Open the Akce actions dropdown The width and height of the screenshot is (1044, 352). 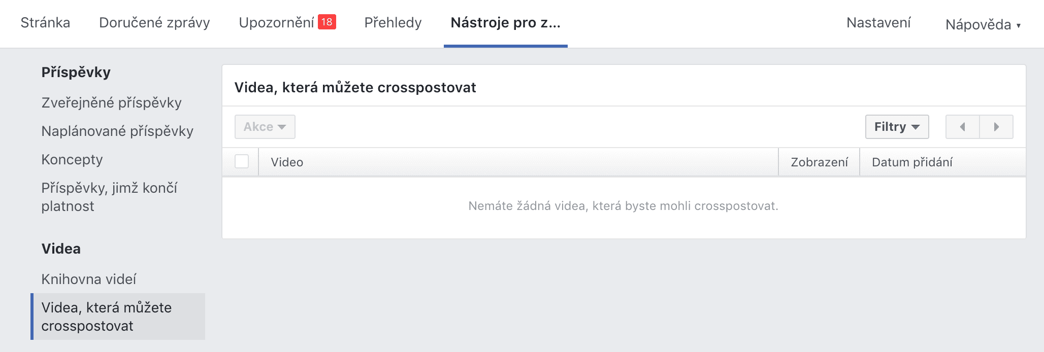pos(265,127)
